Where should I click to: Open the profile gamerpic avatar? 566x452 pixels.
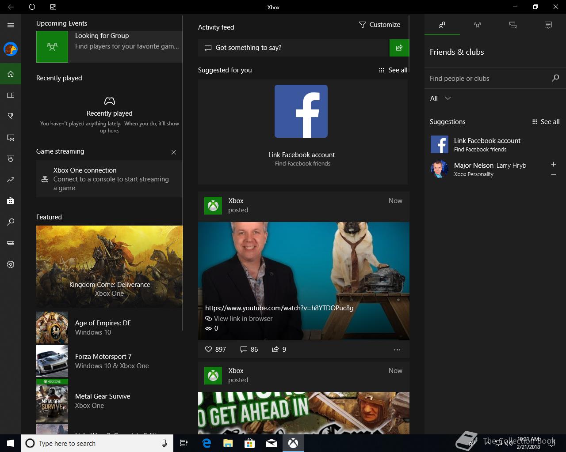coord(11,49)
